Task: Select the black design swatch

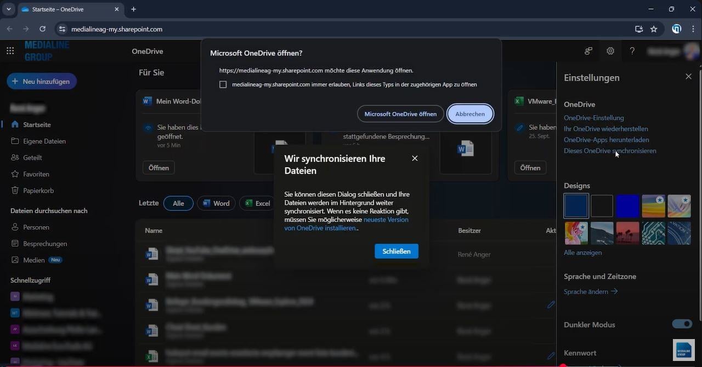Action: coord(602,206)
